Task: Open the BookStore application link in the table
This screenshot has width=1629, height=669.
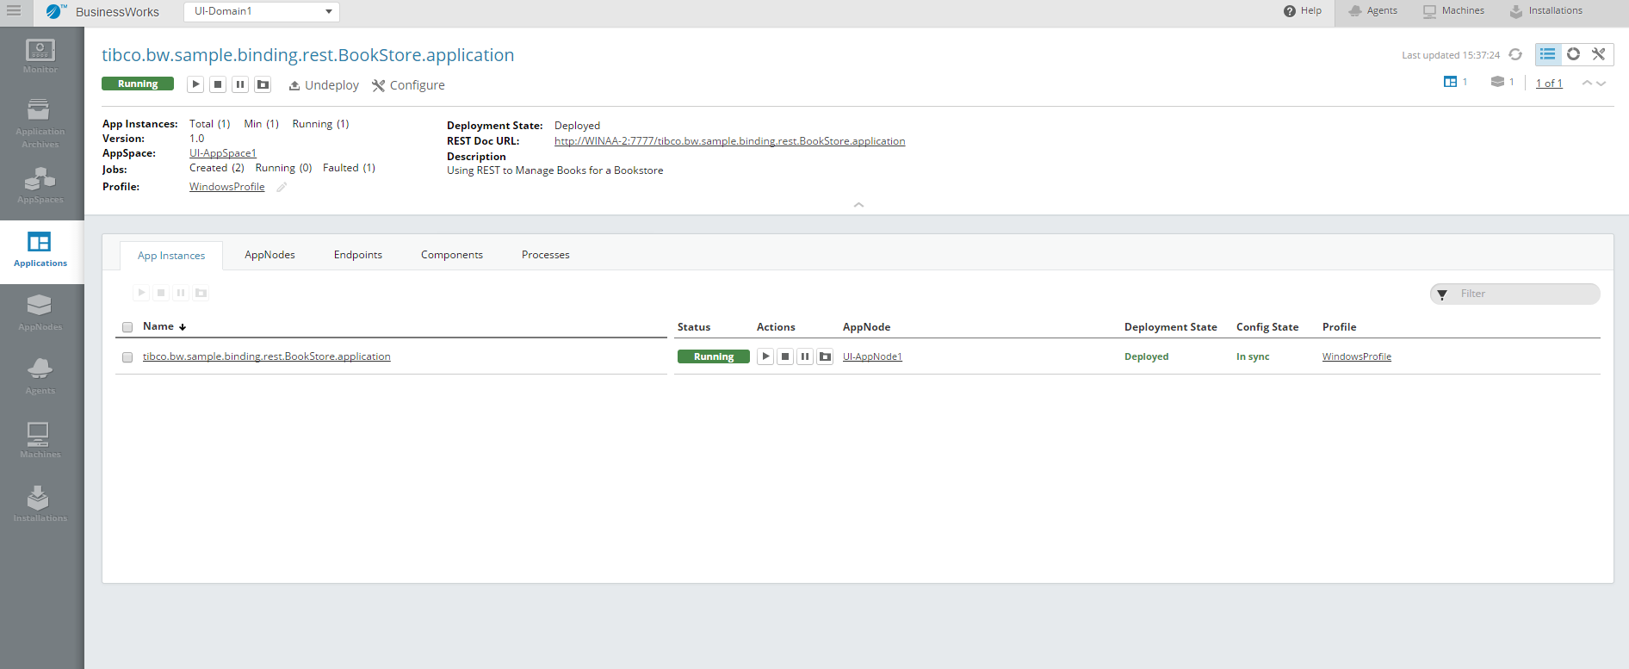Action: (267, 356)
